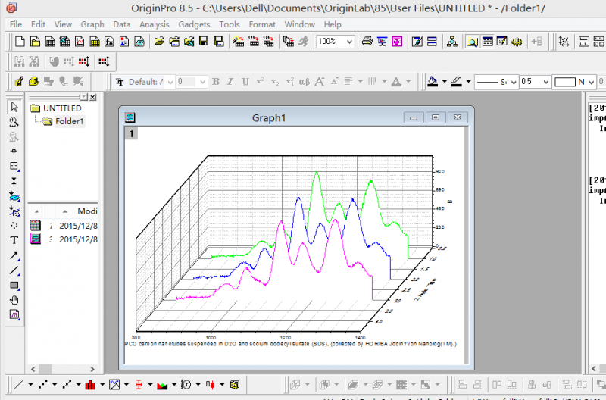
Task: Open the fill pattern N dropdown
Action: tap(591, 82)
